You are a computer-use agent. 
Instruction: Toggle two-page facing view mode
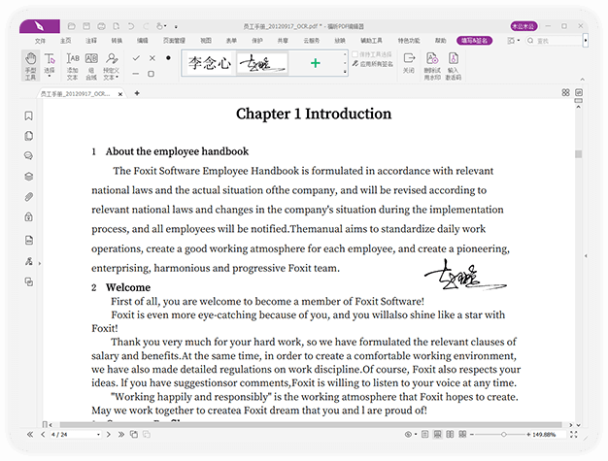point(450,434)
